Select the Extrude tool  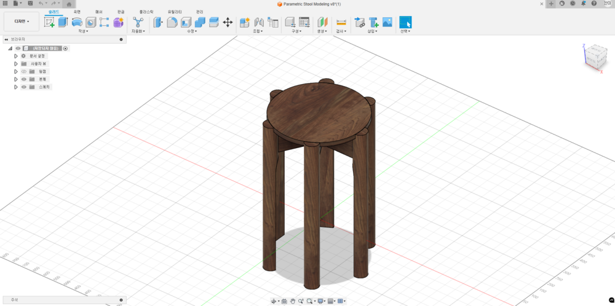coord(63,22)
